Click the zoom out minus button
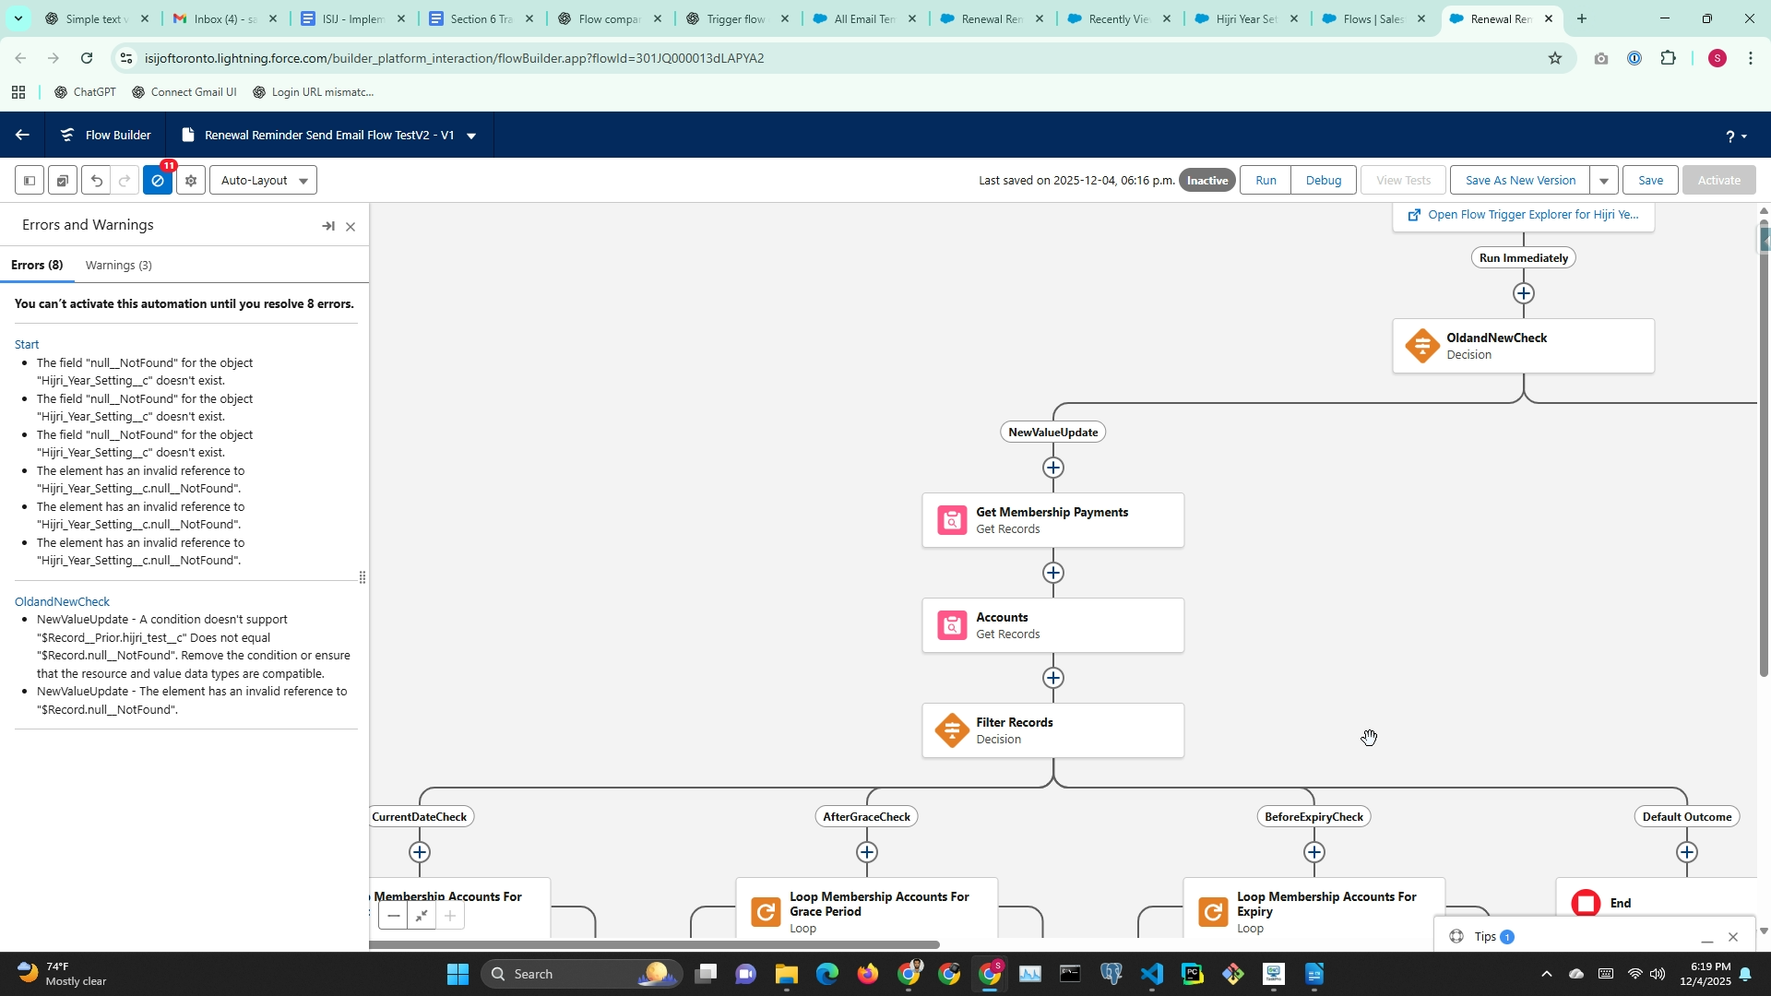 click(x=394, y=916)
